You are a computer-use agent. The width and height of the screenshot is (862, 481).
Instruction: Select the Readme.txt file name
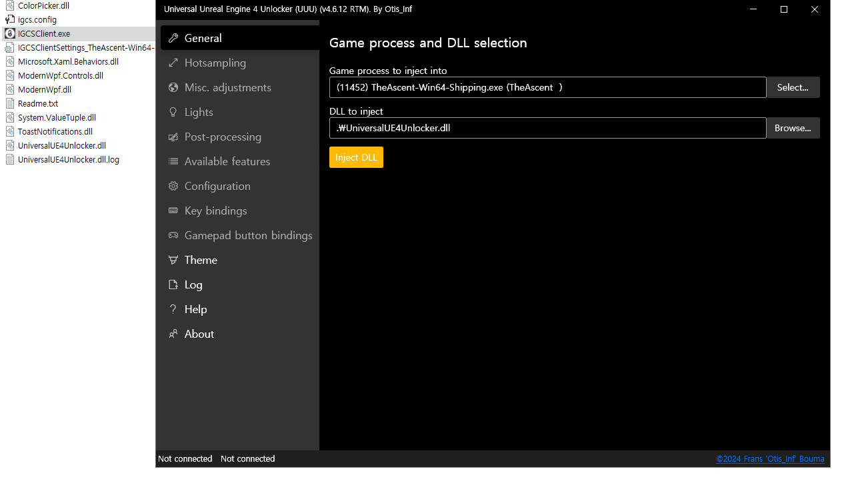coord(38,103)
